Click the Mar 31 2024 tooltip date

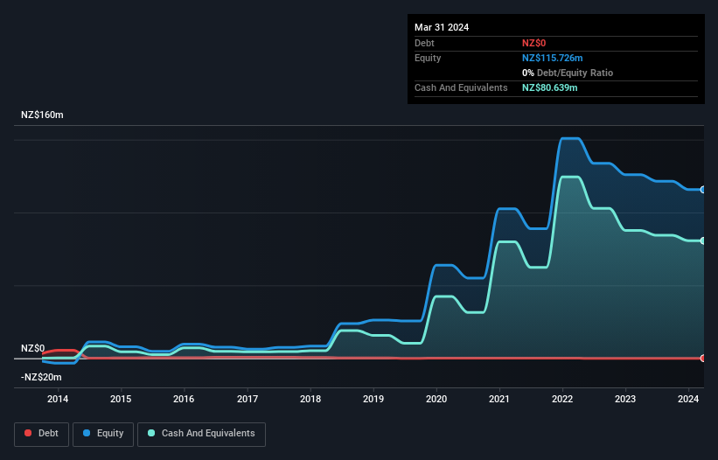click(x=442, y=27)
